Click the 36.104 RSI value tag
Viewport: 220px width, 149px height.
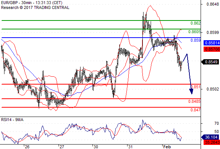[210, 137]
